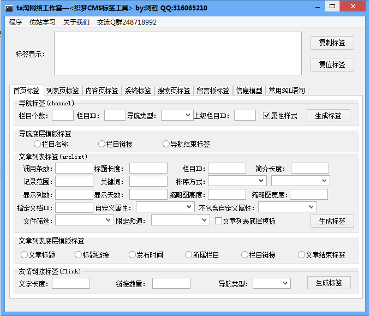Screen dimensions: 370x316
Task: Click the application icon in title bar
Action: pyautogui.click(x=9, y=8)
